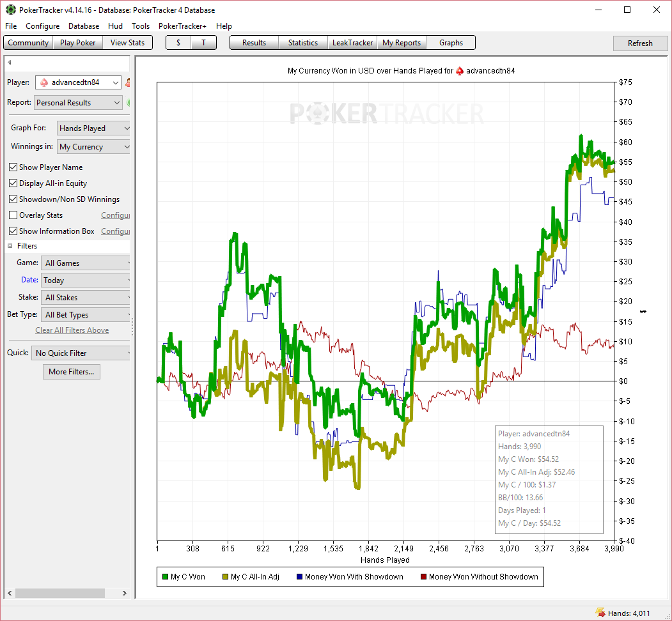Viewport: 672px width, 621px height.
Task: Click the lightning hands icon in status bar
Action: click(600, 613)
